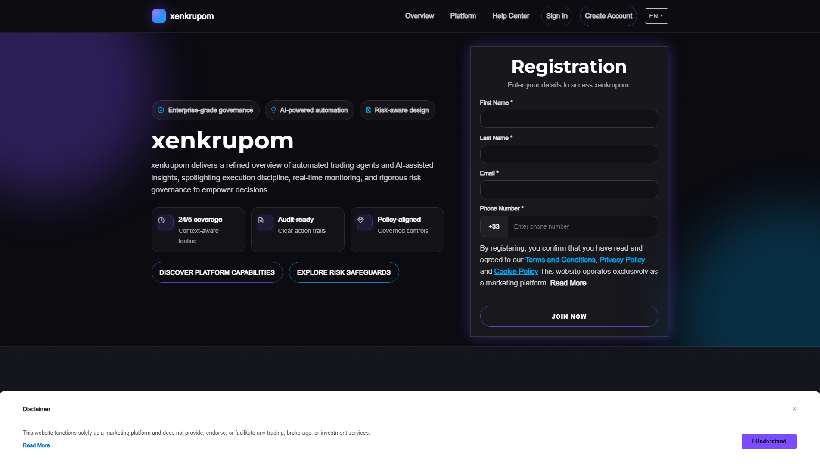The height and width of the screenshot is (464, 820).
Task: Click I Understand in the disclaimer
Action: click(x=769, y=442)
